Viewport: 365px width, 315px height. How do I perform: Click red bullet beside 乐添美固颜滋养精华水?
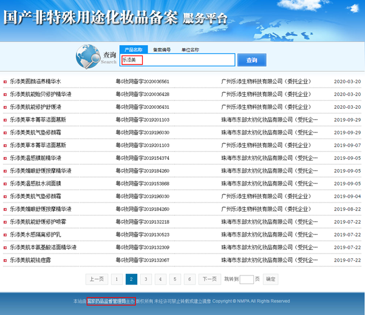(x=5, y=81)
